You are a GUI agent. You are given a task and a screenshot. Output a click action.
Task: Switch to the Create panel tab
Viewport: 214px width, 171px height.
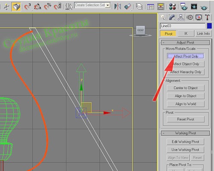coord(163,18)
